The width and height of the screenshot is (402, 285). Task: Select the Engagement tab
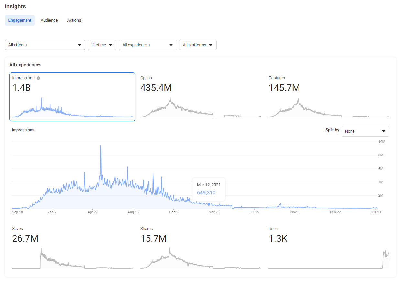[20, 20]
